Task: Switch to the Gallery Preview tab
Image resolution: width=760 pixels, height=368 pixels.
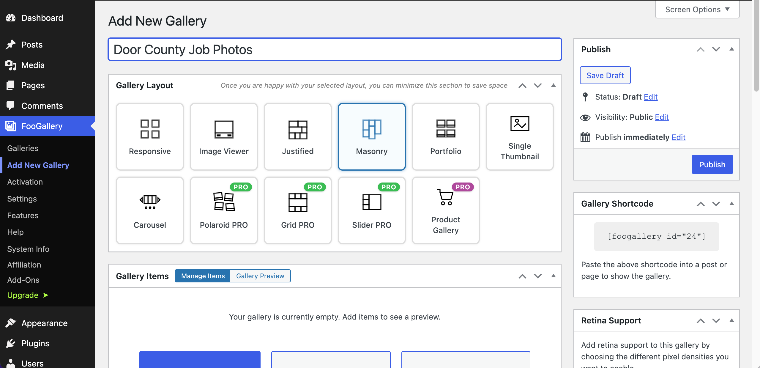Action: tap(260, 276)
